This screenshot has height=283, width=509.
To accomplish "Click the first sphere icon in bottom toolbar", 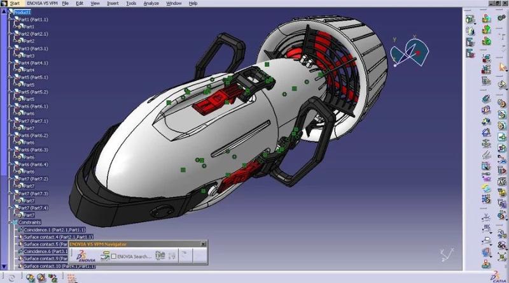I will [x=30, y=278].
